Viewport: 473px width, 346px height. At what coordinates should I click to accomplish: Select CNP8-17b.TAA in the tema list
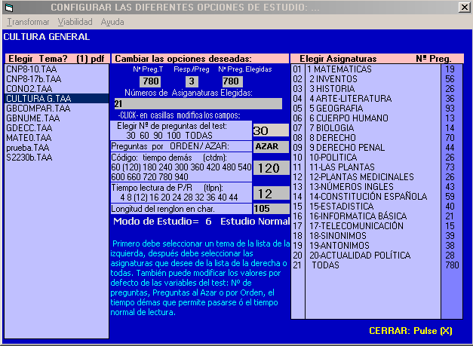point(57,79)
